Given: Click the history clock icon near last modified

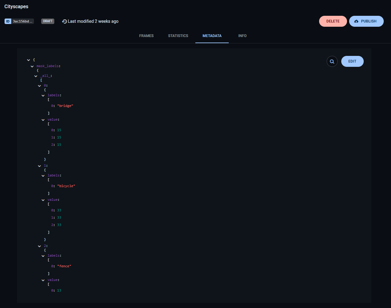Looking at the screenshot, I should tap(64, 21).
